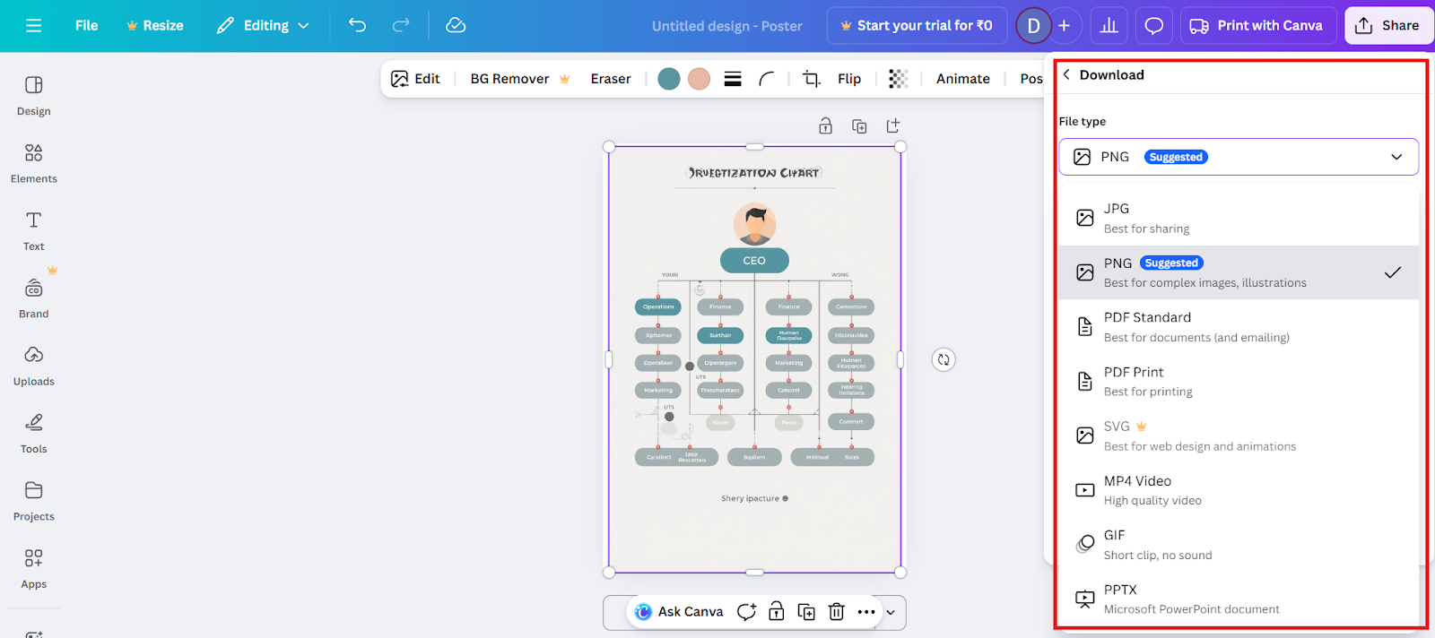Select GIF Short clip option

(x=1239, y=545)
